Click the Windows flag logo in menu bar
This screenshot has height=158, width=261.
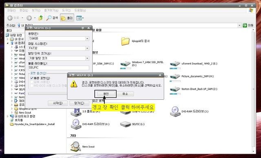tap(251, 11)
